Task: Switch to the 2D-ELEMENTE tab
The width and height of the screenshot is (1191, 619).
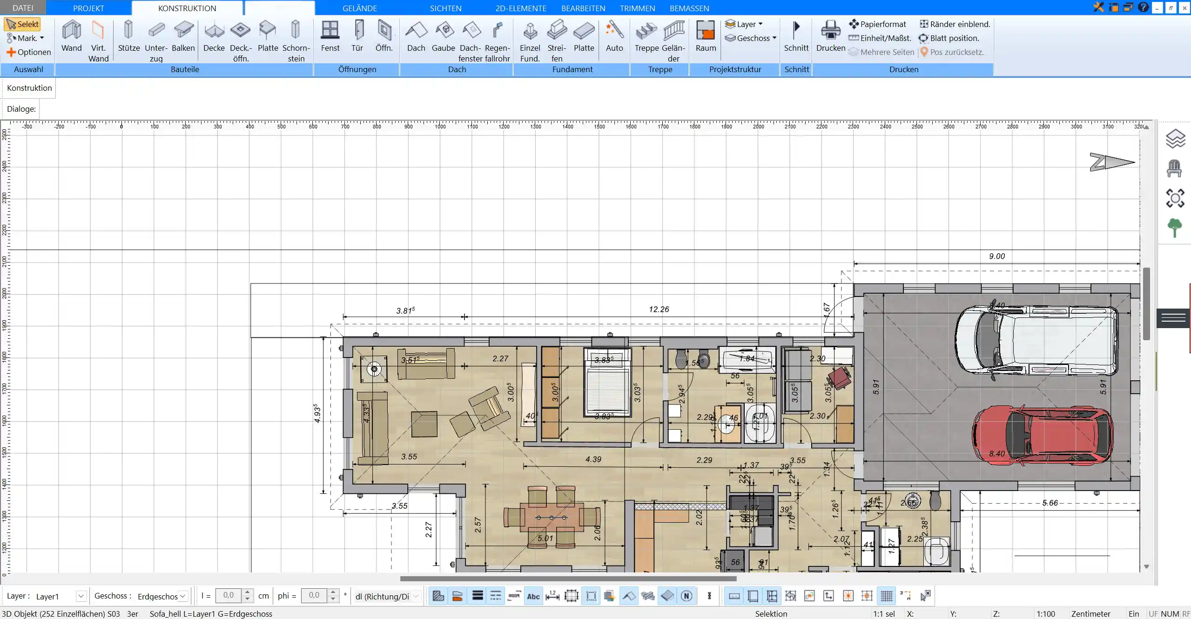Action: point(521,8)
